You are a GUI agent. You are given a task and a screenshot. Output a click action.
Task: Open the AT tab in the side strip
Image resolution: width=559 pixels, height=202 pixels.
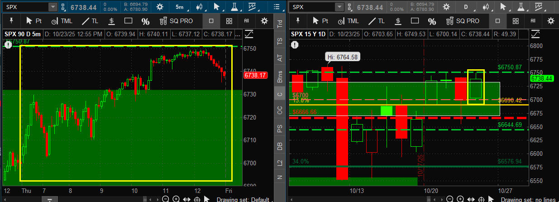coord(280,58)
